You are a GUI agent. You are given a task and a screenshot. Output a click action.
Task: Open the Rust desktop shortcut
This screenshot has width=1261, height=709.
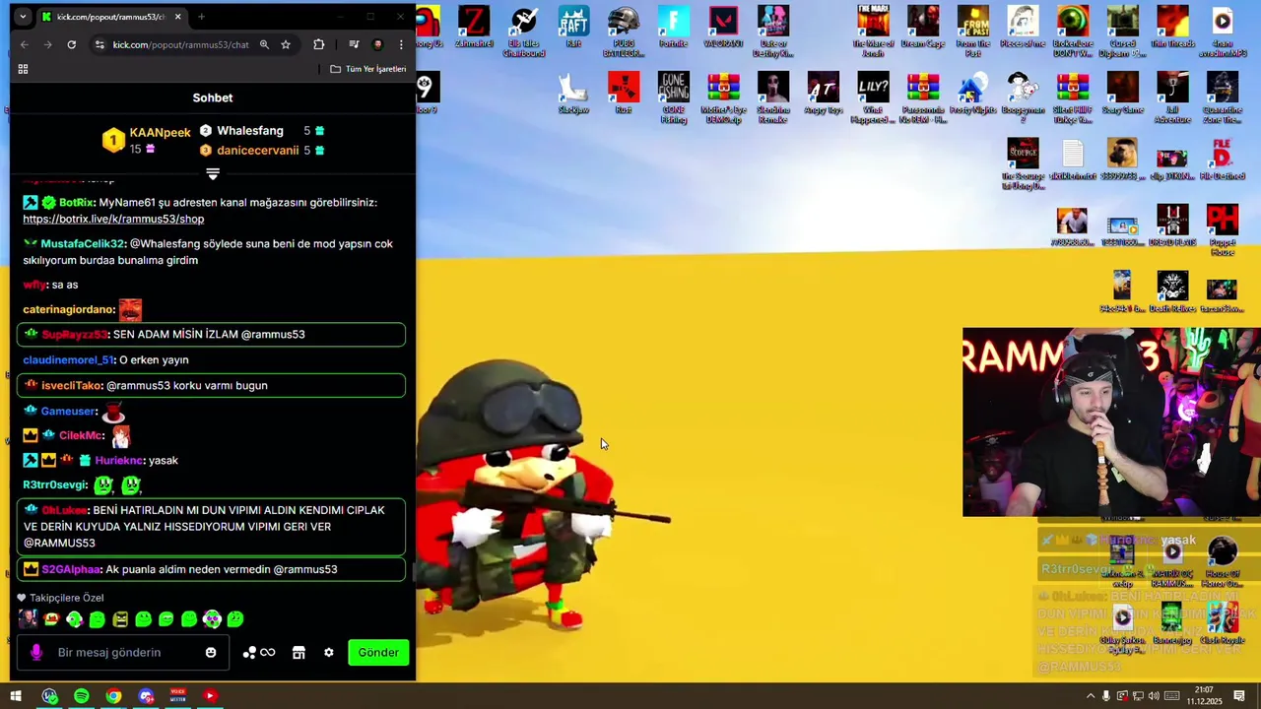coord(623,94)
